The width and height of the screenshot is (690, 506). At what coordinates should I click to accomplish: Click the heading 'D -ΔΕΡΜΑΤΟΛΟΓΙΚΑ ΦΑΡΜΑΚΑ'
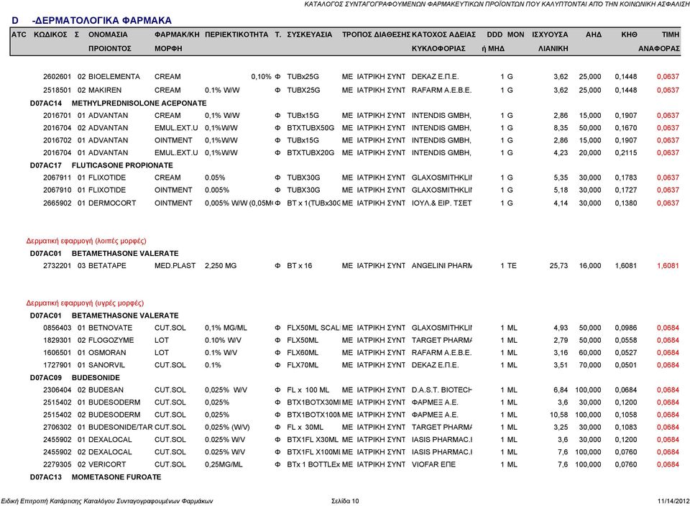[91, 20]
